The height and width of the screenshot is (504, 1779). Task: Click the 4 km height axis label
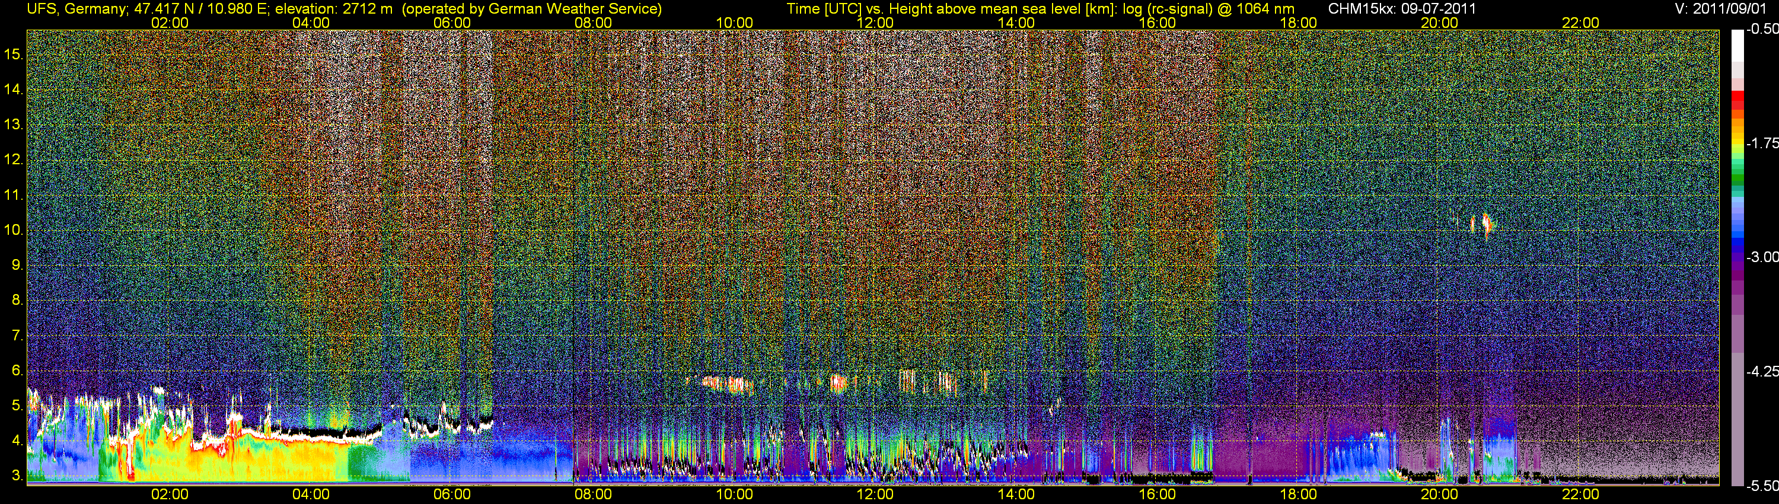(x=17, y=441)
